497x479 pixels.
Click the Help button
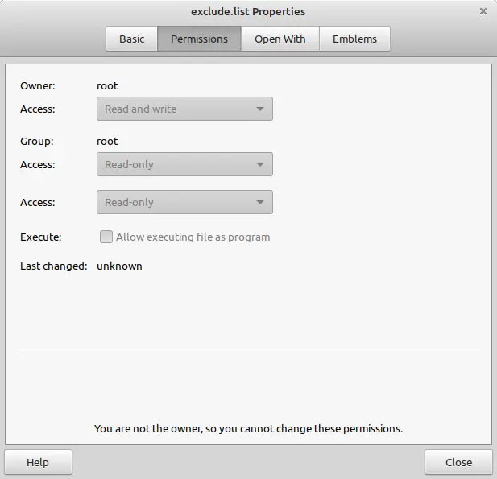[38, 462]
